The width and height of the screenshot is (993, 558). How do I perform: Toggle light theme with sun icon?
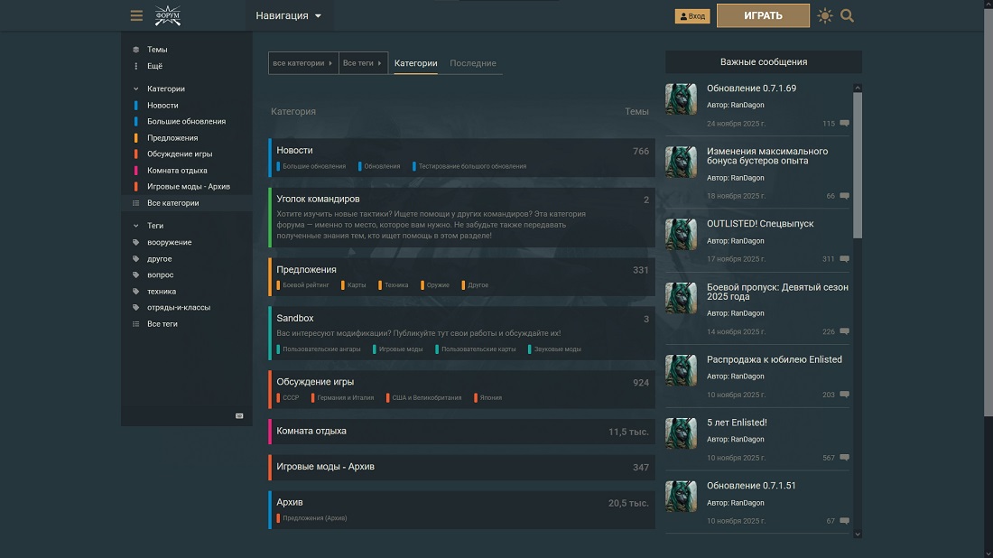coord(824,15)
